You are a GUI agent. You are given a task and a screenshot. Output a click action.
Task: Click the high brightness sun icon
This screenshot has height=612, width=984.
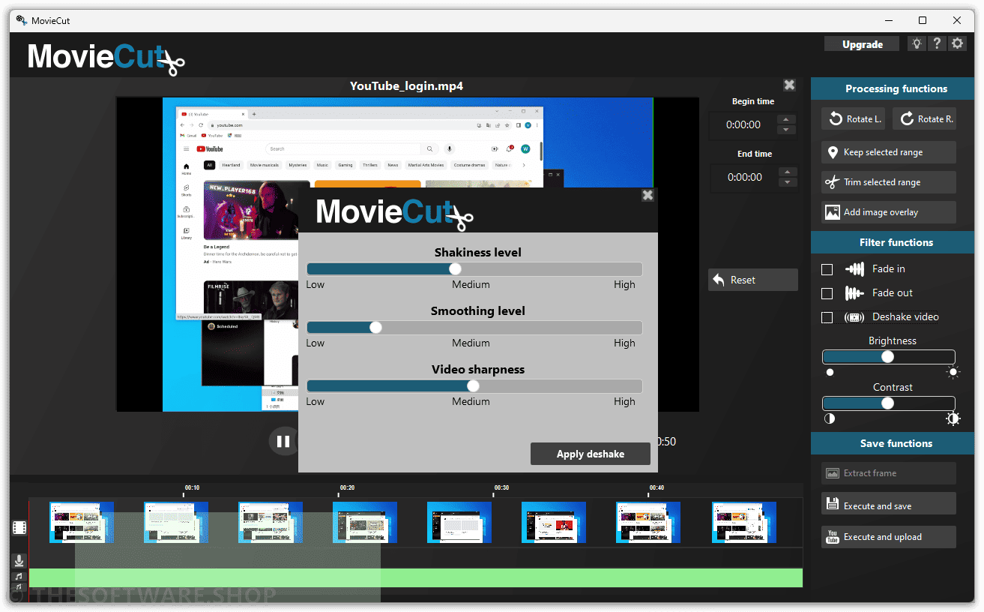point(953,372)
